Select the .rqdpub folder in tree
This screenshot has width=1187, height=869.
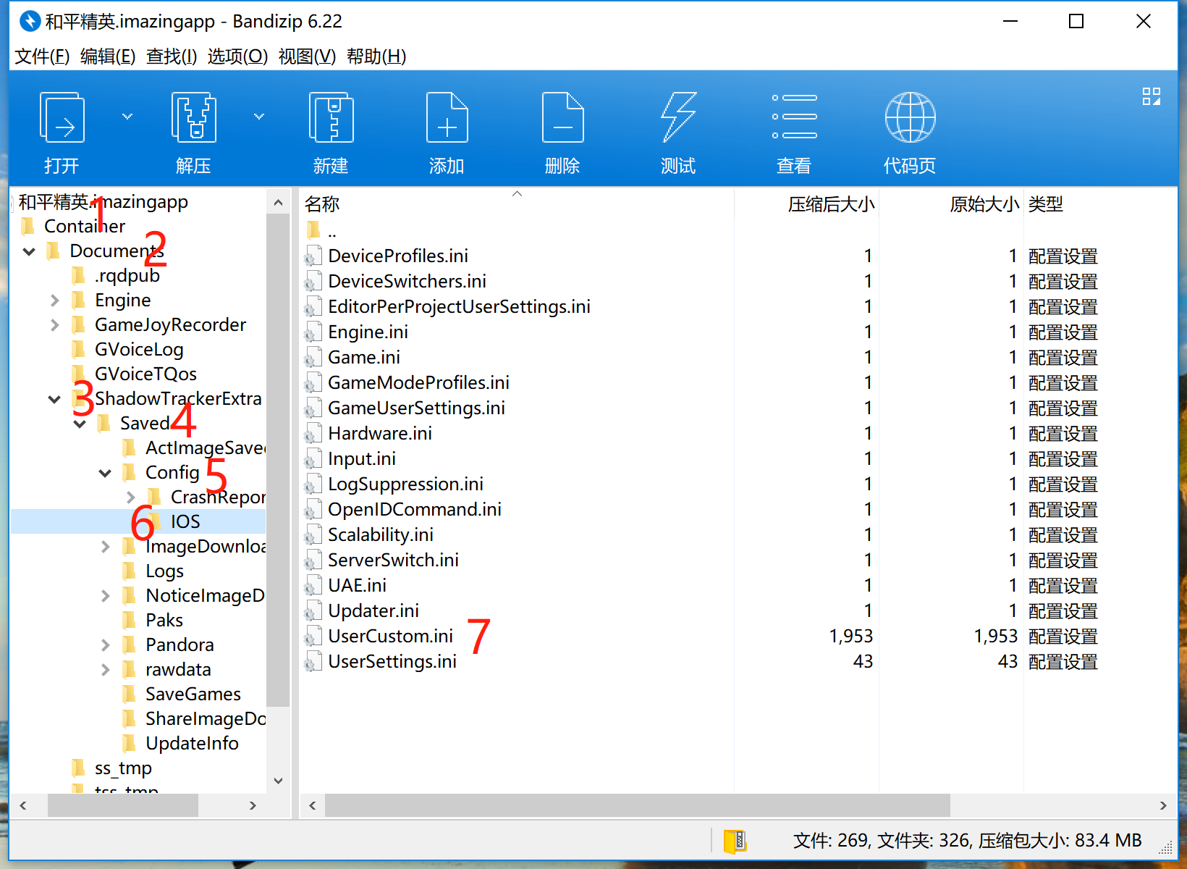pyautogui.click(x=127, y=276)
